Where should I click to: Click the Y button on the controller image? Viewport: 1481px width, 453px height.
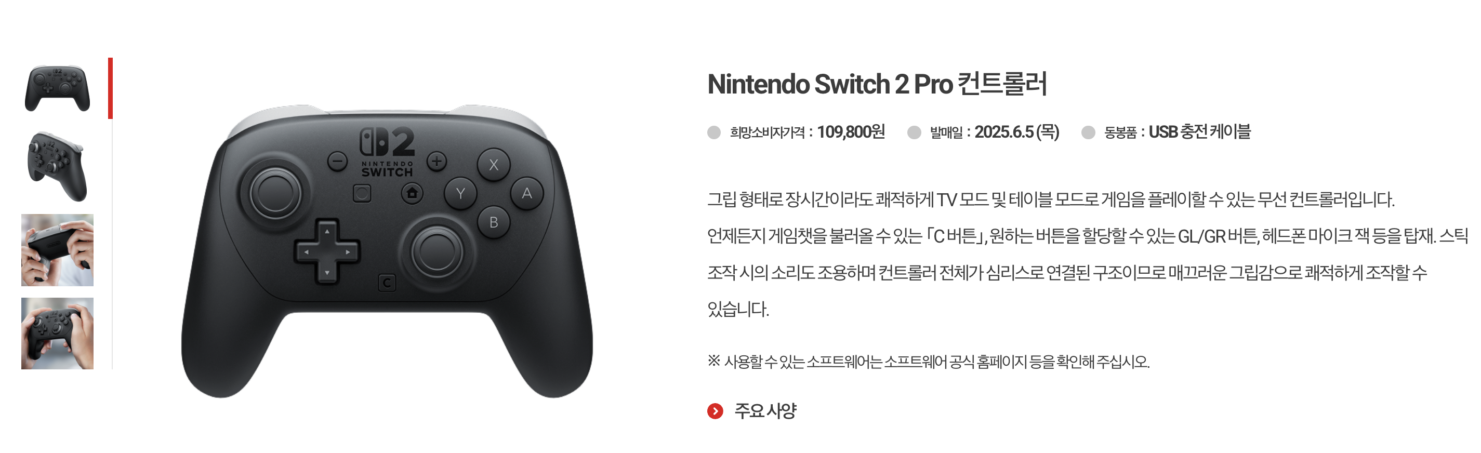pyautogui.click(x=460, y=194)
